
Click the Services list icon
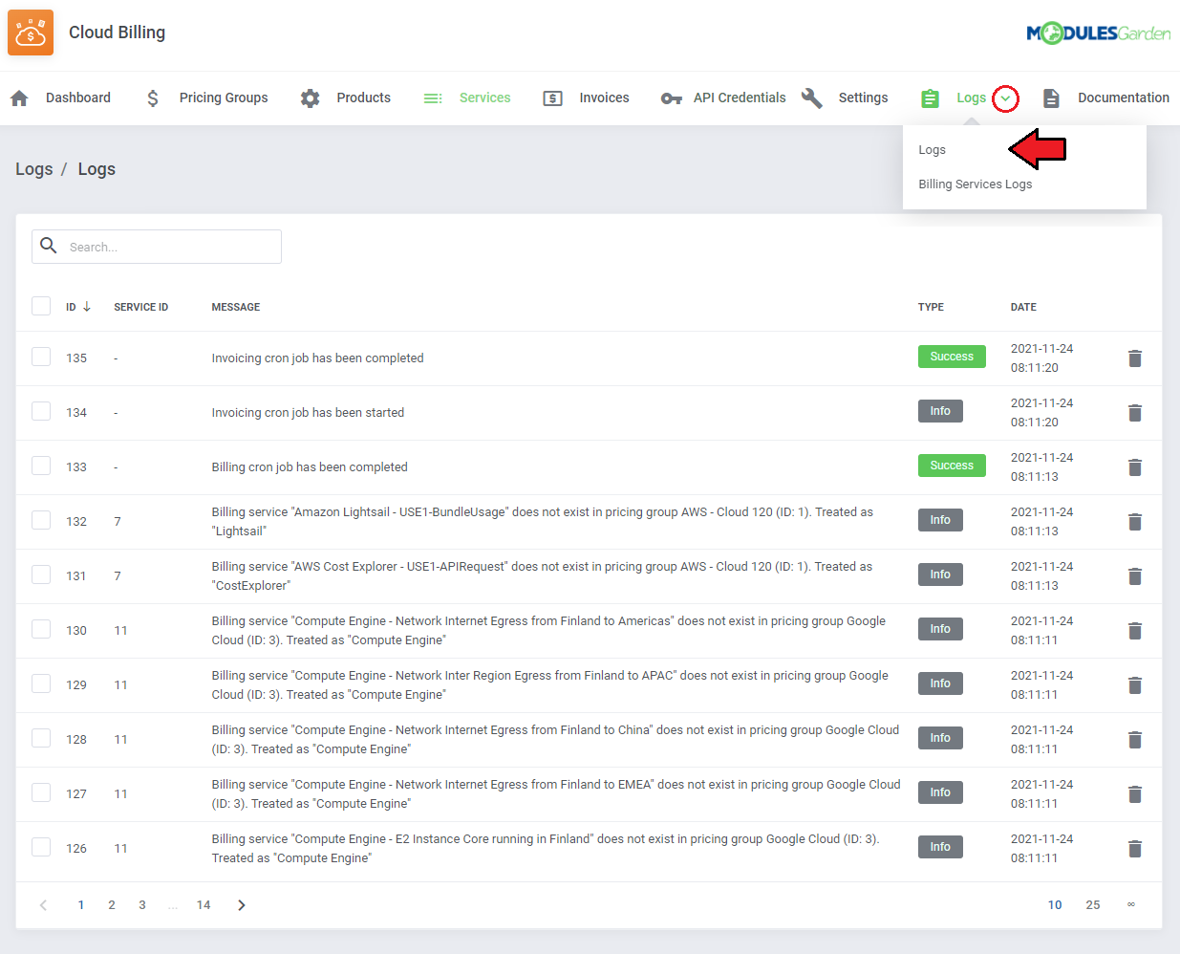433,98
